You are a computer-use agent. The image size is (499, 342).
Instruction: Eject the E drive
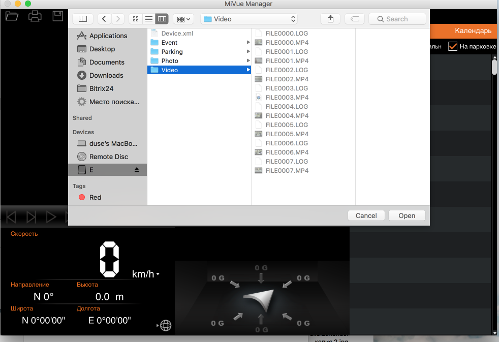[x=137, y=170]
